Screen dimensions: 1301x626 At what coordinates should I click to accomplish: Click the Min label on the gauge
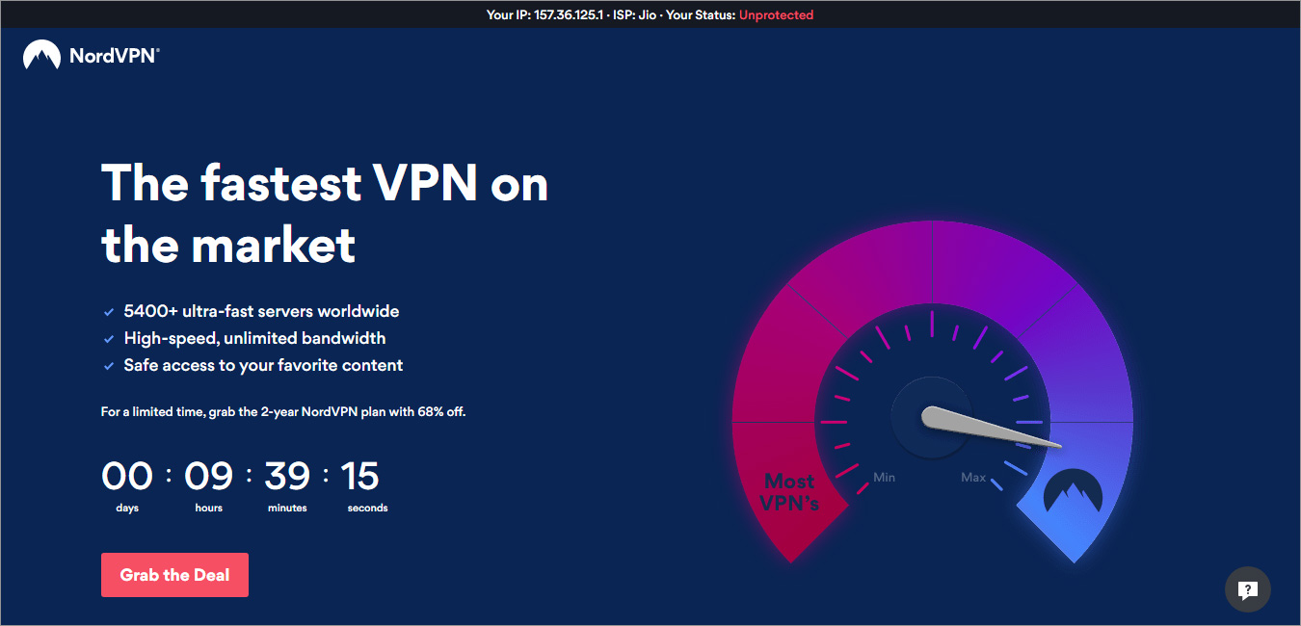coord(885,477)
